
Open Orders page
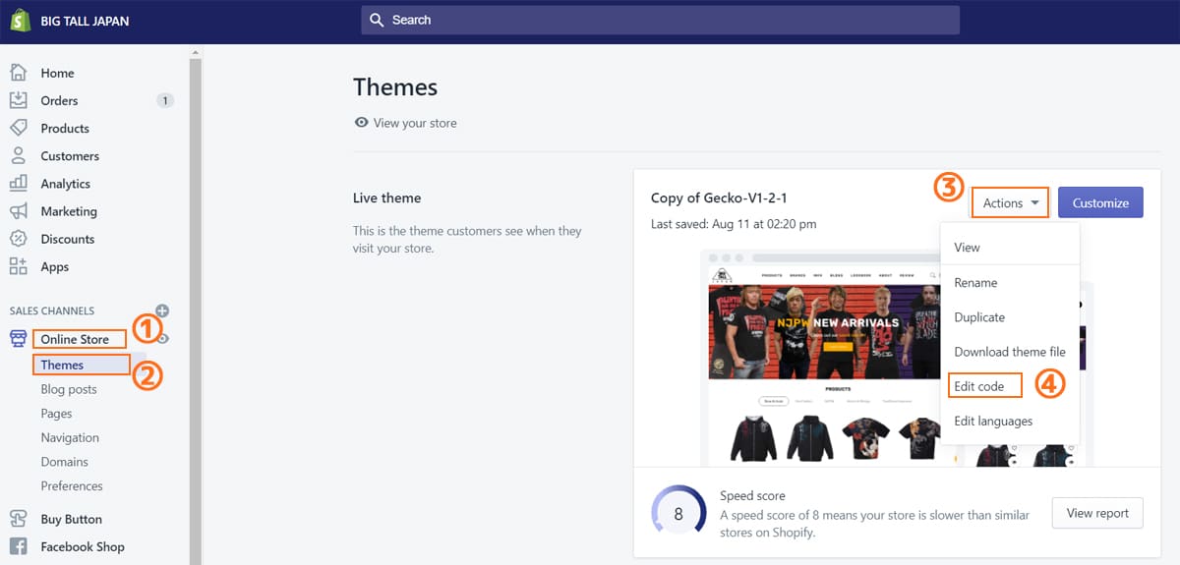pos(59,100)
